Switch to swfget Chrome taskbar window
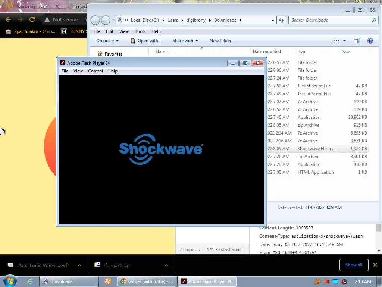The width and height of the screenshot is (382, 287). (x=146, y=281)
